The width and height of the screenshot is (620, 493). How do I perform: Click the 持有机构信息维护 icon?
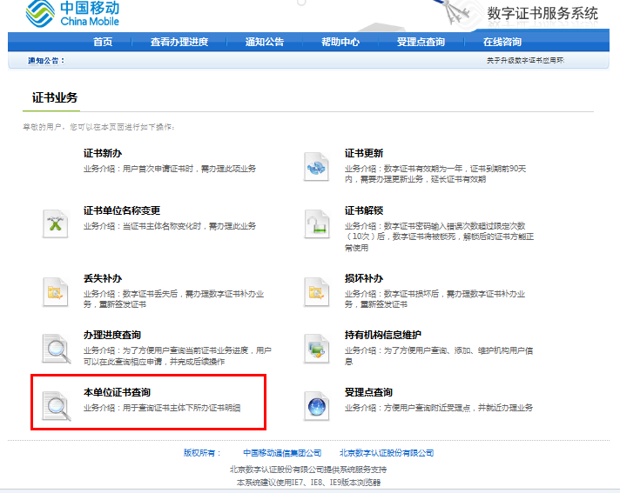tap(316, 348)
